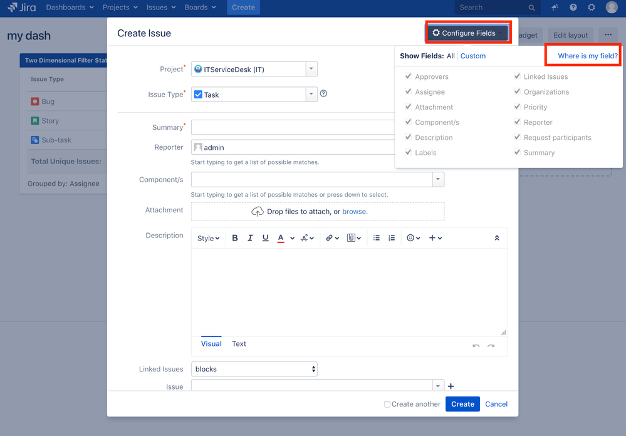Click the Story issue type icon
Image resolution: width=626 pixels, height=436 pixels.
(x=34, y=120)
